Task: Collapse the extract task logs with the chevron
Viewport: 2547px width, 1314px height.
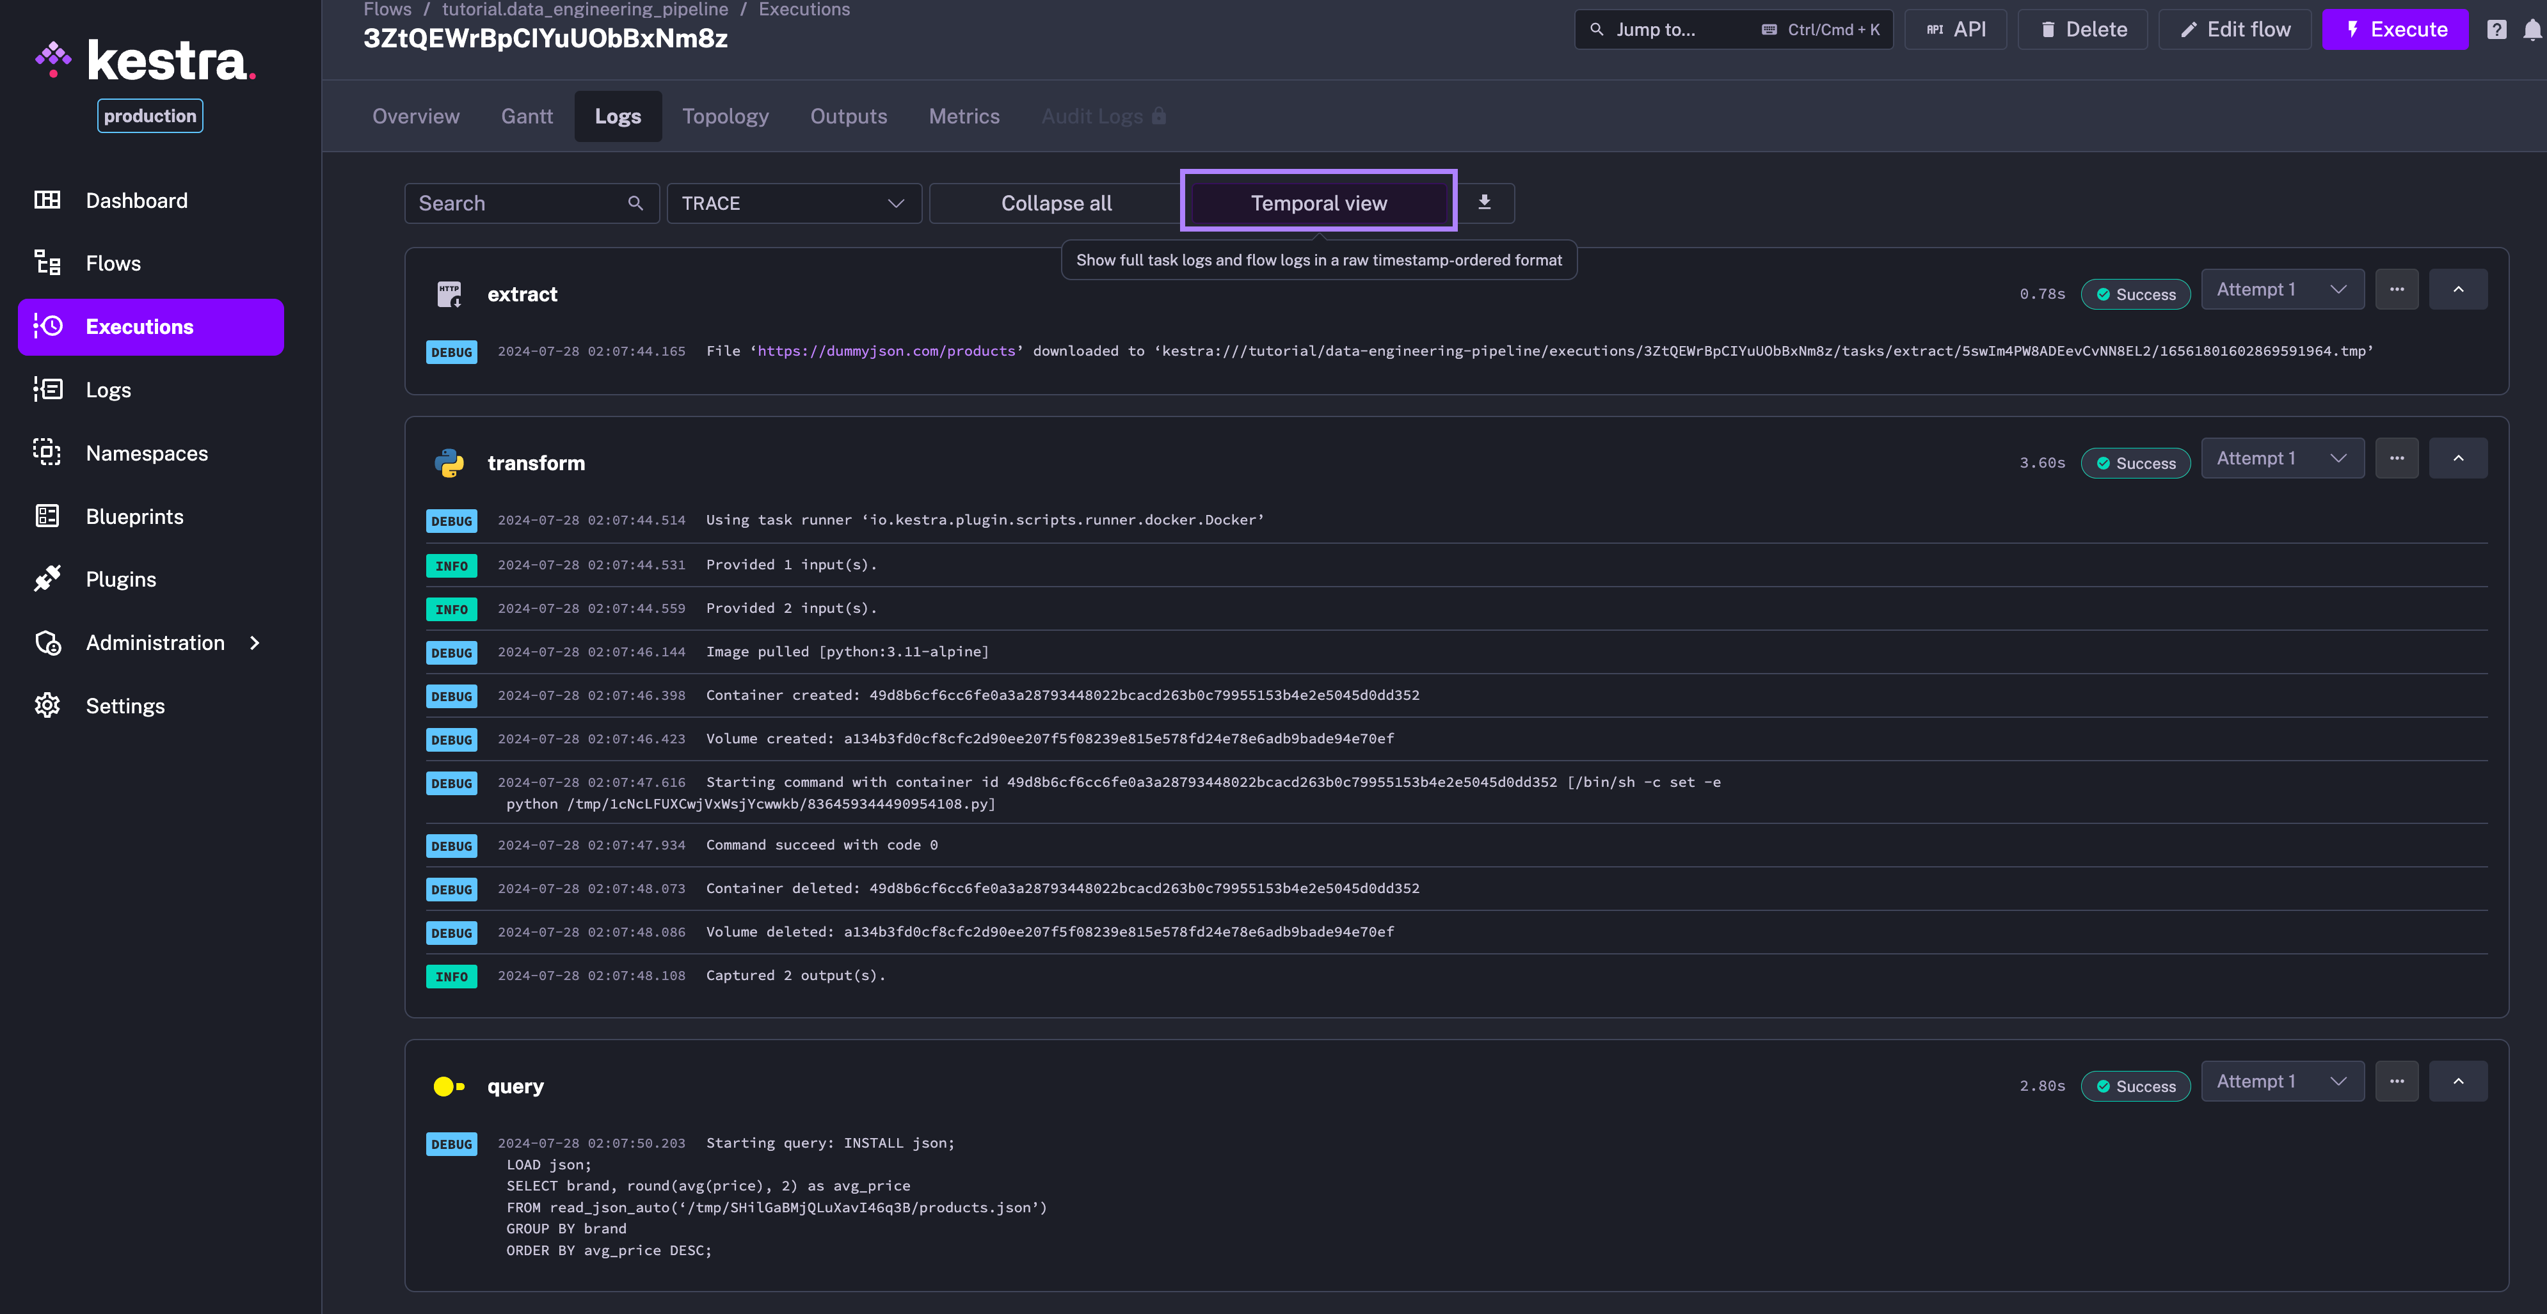Action: pyautogui.click(x=2459, y=289)
